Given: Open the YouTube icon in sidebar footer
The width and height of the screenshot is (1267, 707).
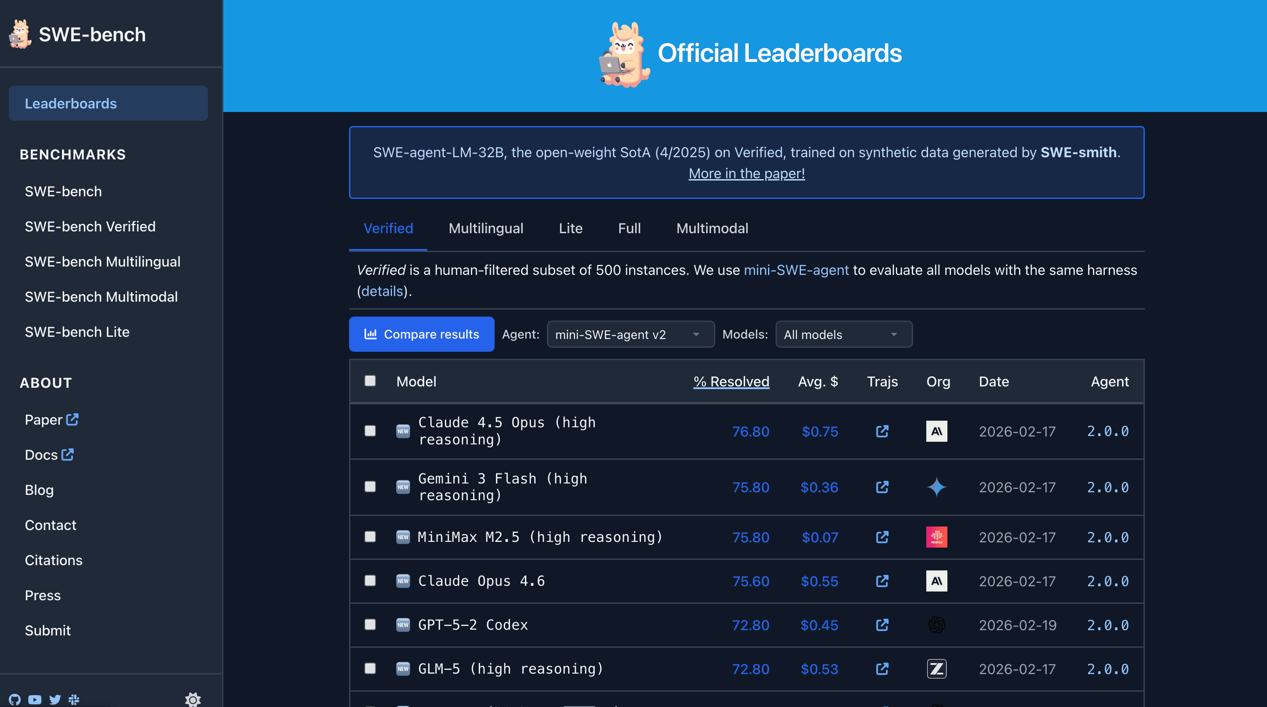Looking at the screenshot, I should coord(35,699).
